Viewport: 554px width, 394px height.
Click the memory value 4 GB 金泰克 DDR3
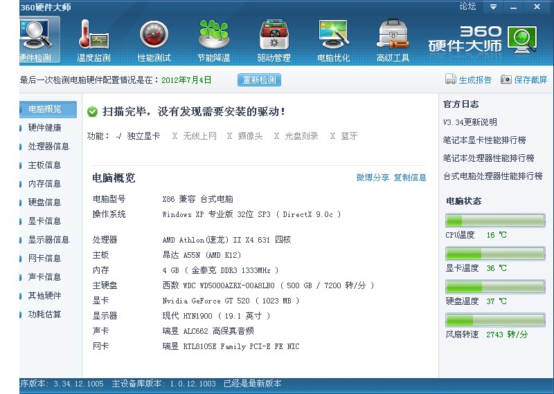(x=220, y=270)
